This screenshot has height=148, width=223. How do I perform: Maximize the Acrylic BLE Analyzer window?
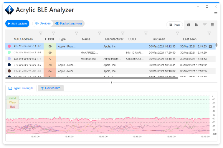[207, 6]
